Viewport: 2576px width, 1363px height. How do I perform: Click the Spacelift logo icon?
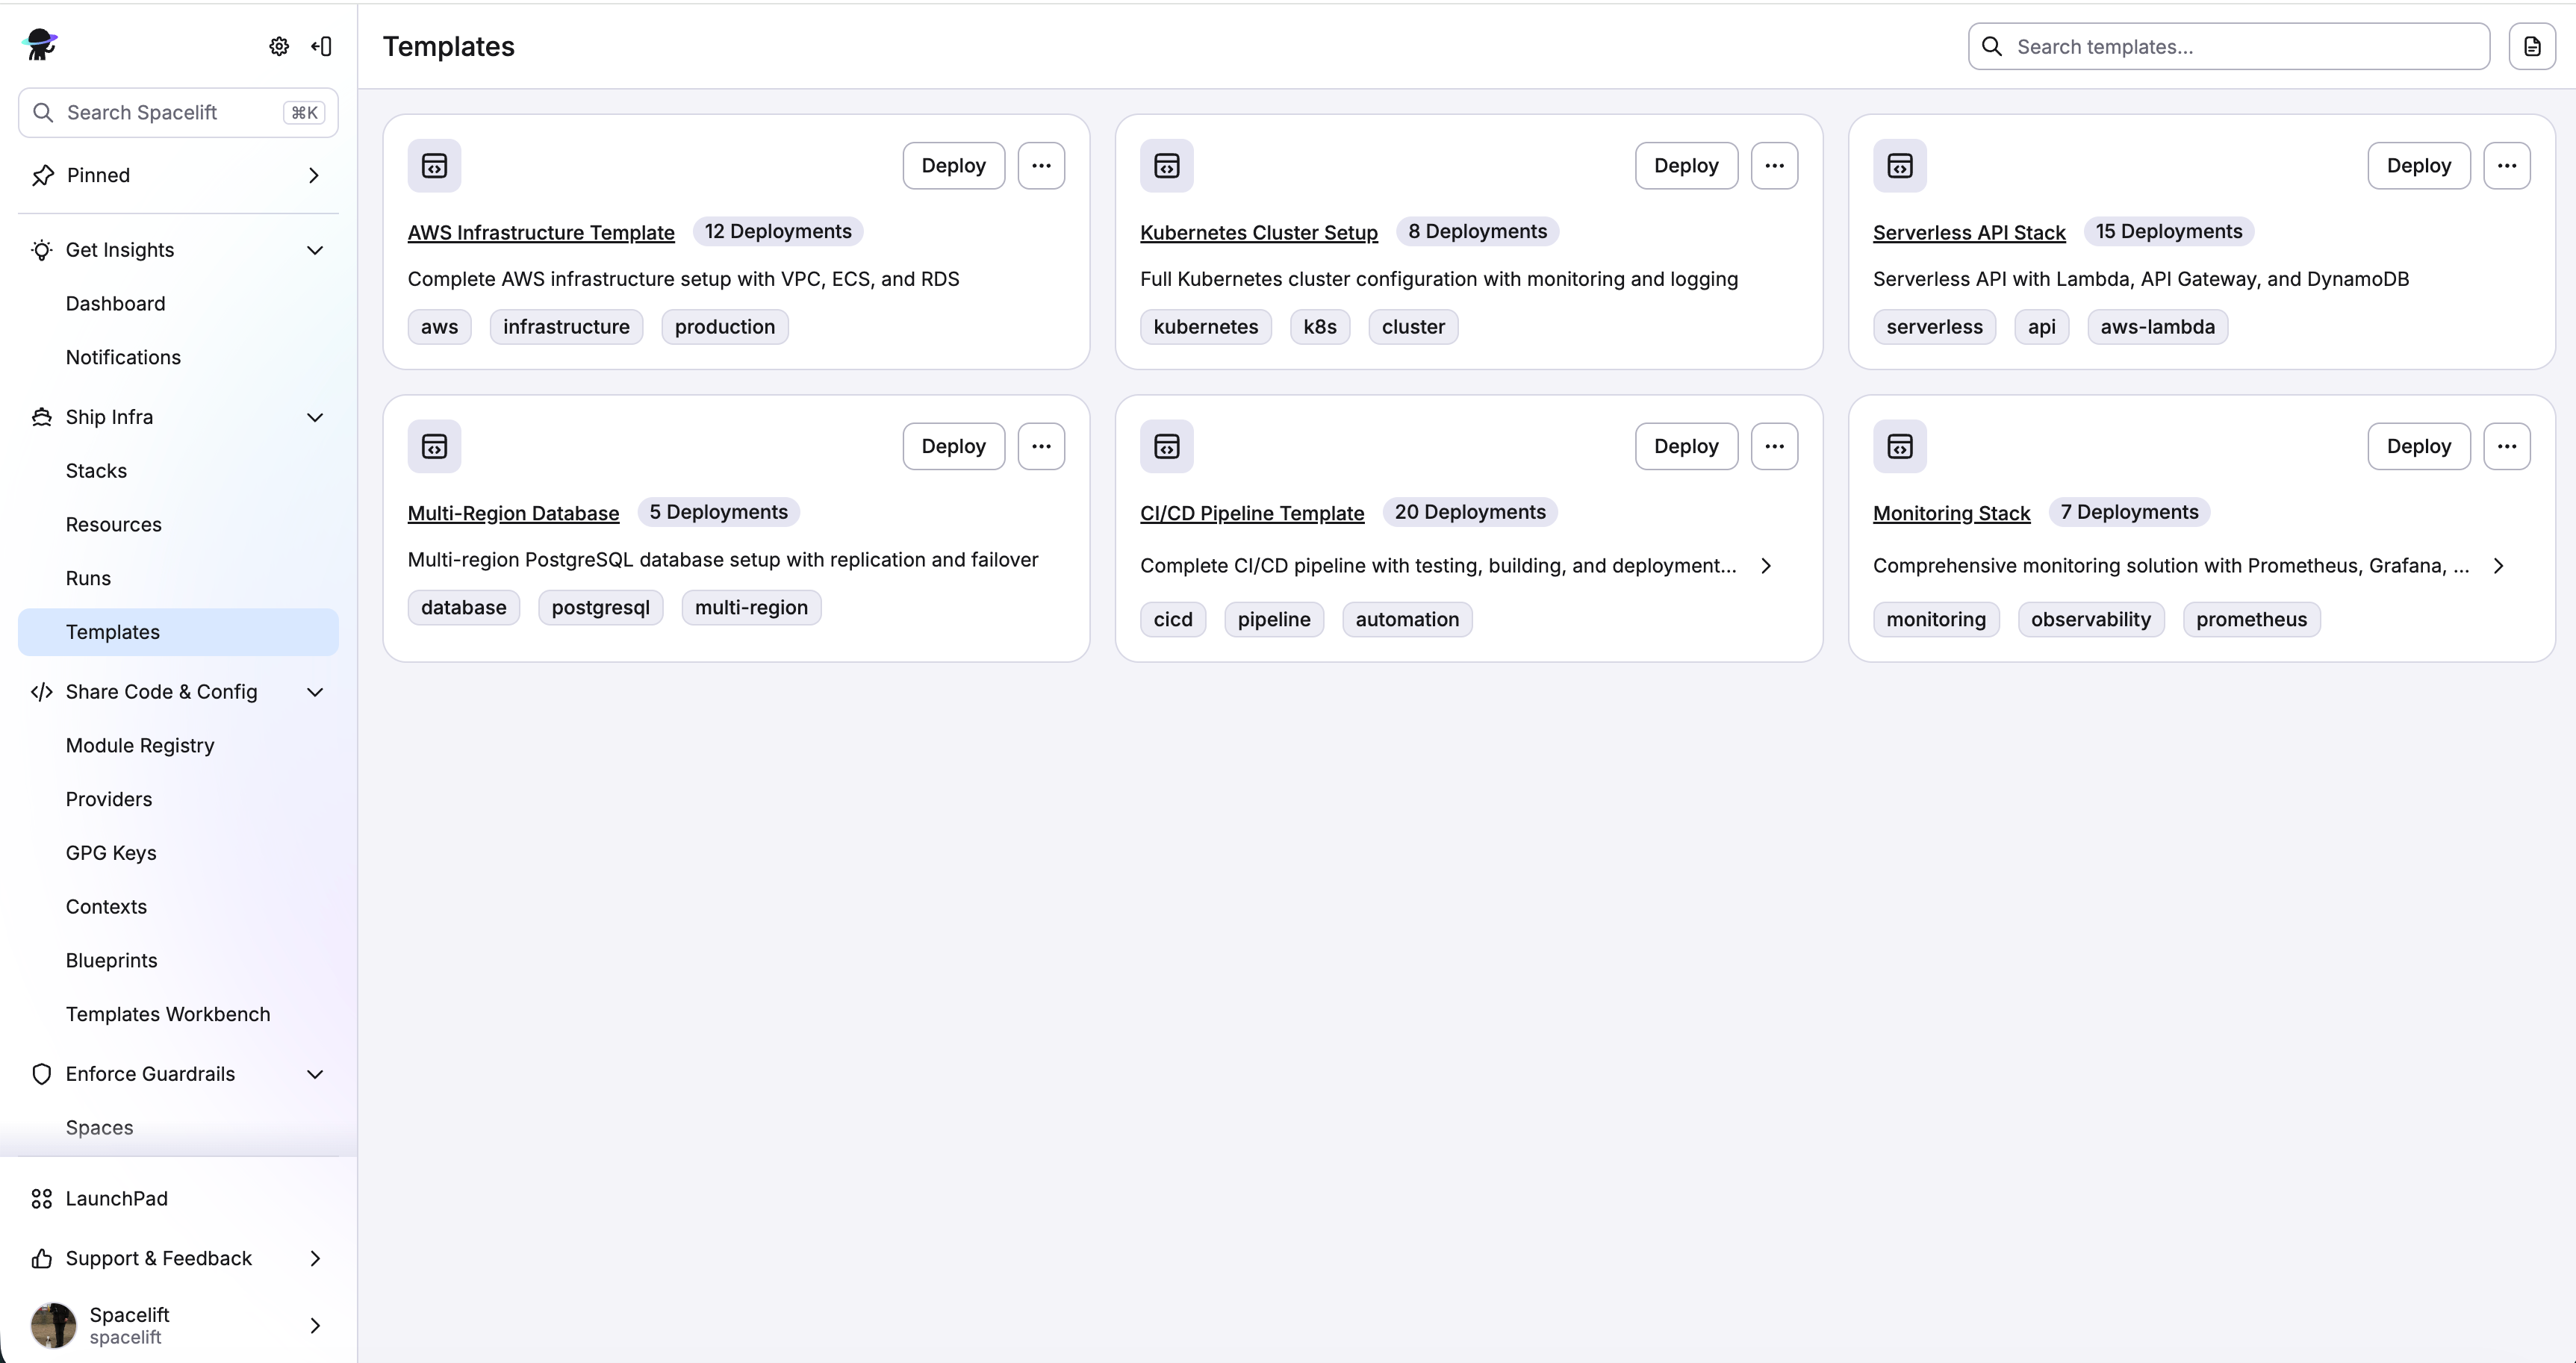click(40, 45)
